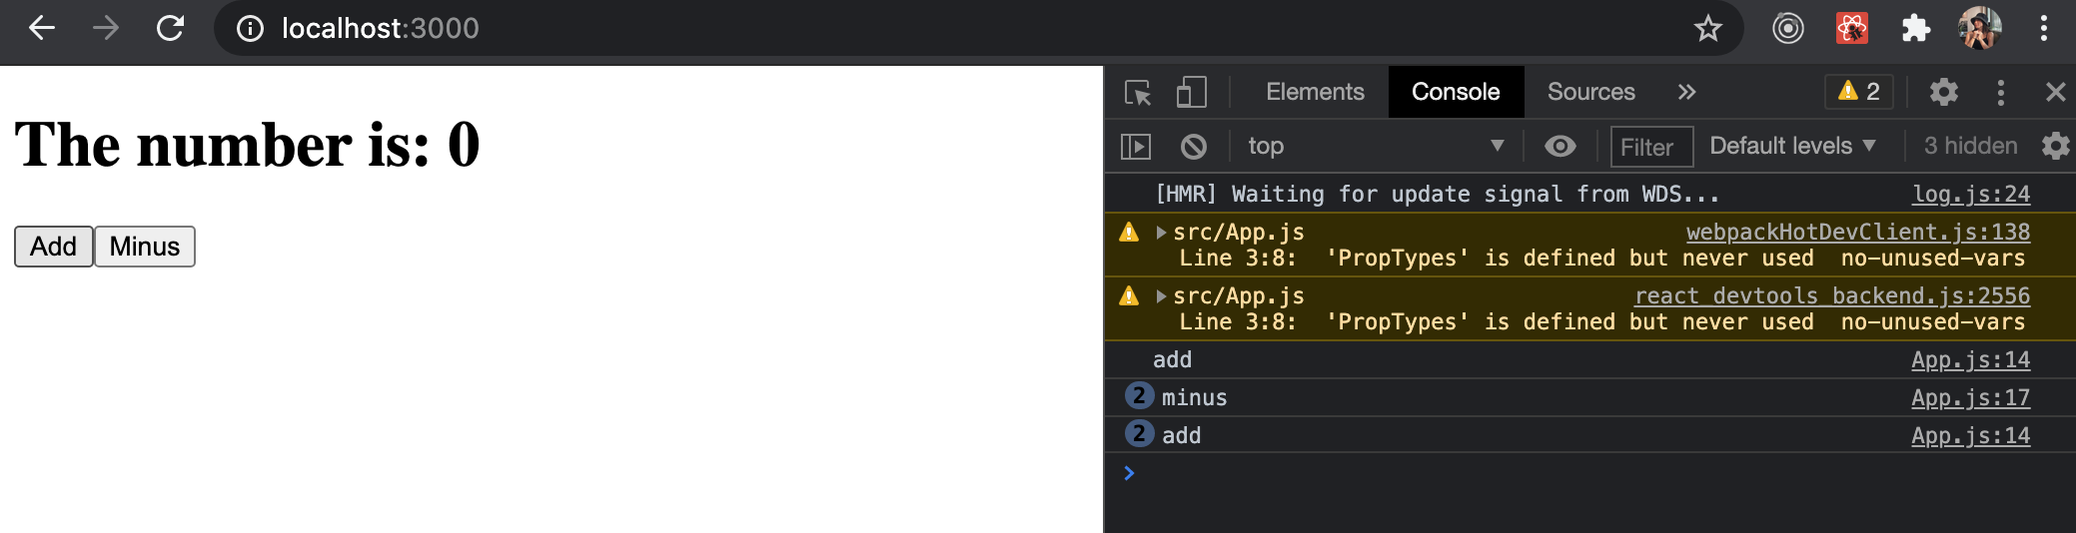2076x533 pixels.
Task: Show more DevTools tabs via double chevron
Action: pyautogui.click(x=1687, y=92)
